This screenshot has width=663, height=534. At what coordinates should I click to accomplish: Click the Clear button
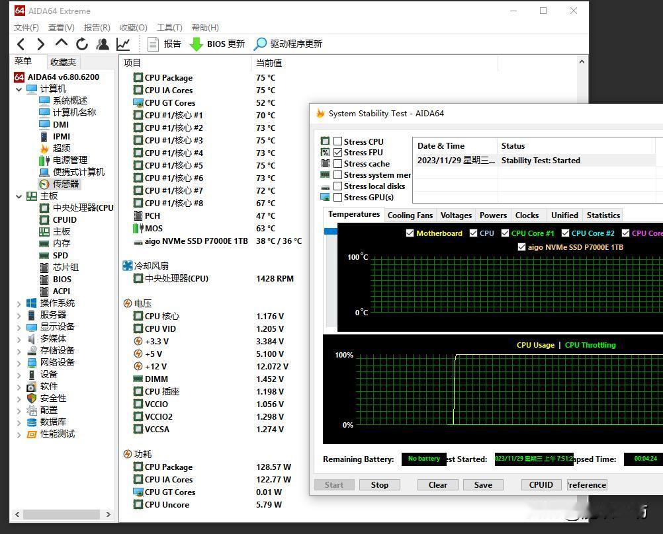click(x=437, y=484)
